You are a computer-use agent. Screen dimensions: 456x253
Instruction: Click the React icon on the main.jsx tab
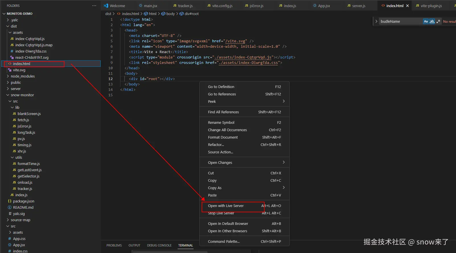coord(141,6)
